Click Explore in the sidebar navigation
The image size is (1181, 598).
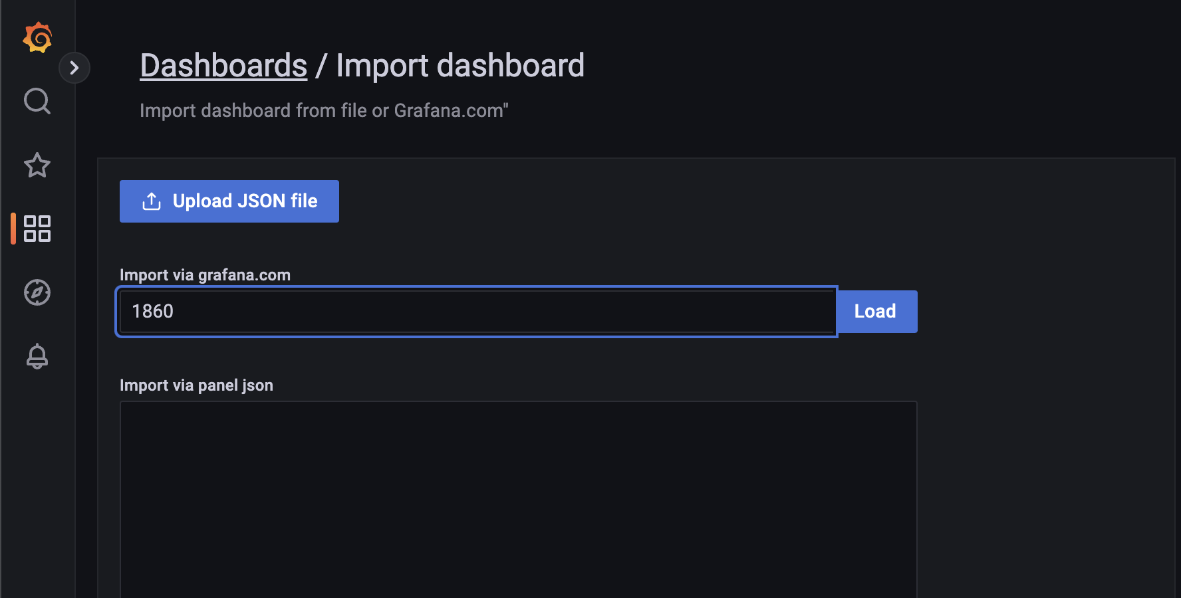tap(37, 292)
